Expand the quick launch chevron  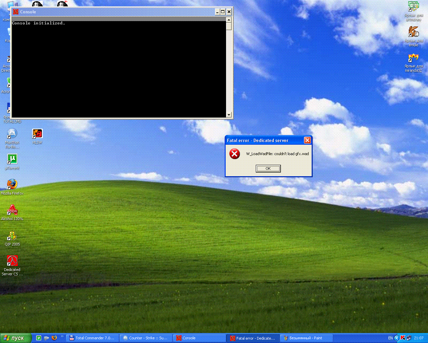tap(62, 336)
